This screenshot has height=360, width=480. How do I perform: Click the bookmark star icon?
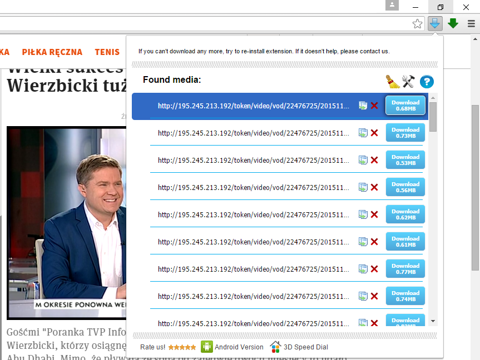coord(417,23)
